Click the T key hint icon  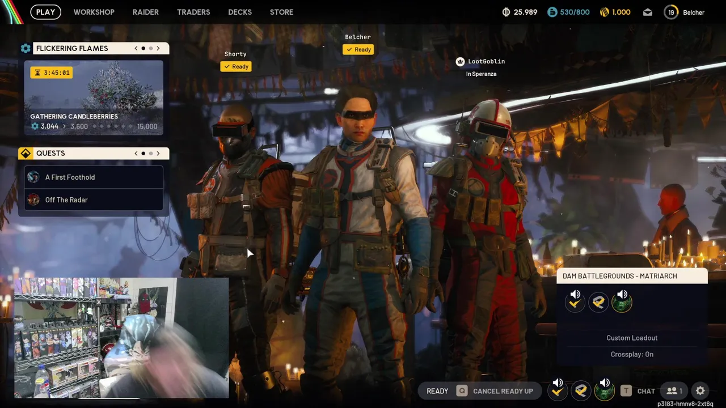(626, 391)
